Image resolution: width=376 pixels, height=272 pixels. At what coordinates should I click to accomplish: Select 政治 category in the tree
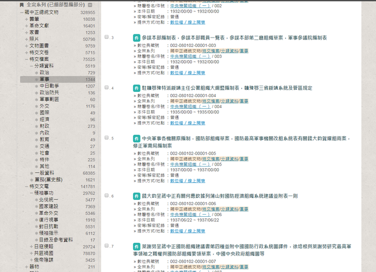tap(44, 73)
